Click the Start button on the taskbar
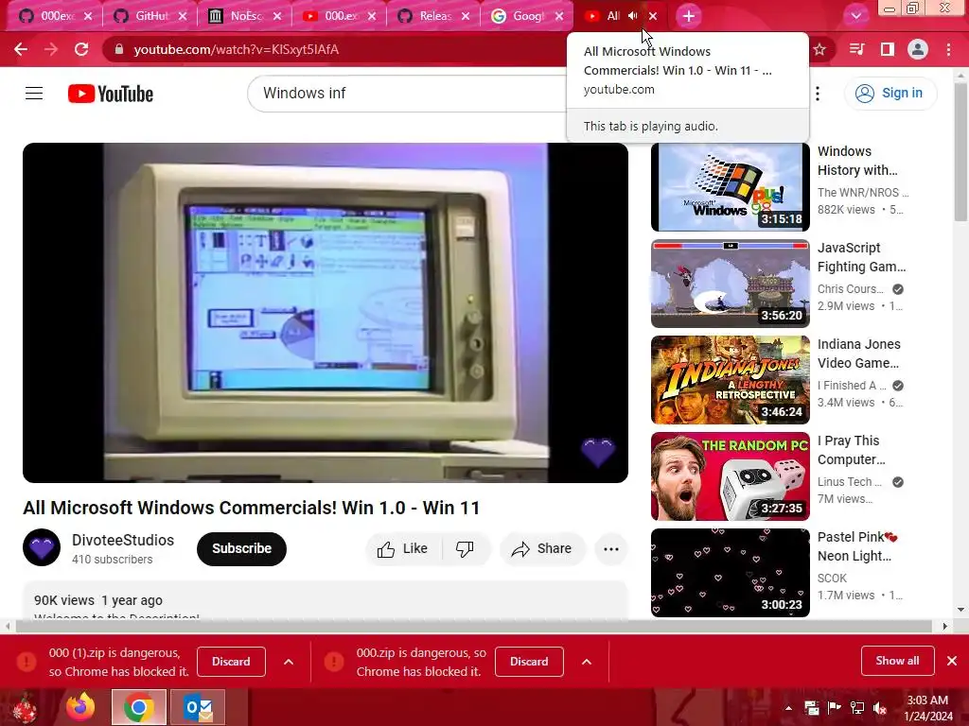 click(x=26, y=707)
